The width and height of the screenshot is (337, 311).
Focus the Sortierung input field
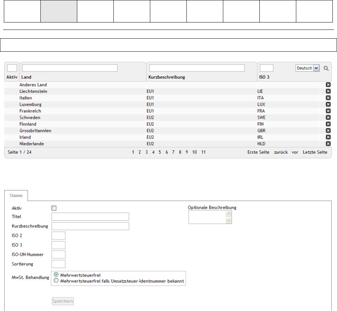coord(59,264)
